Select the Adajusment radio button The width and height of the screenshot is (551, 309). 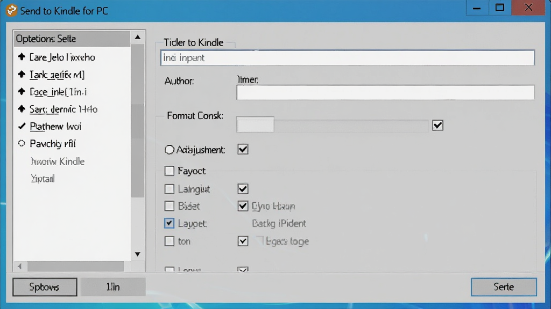tap(169, 150)
